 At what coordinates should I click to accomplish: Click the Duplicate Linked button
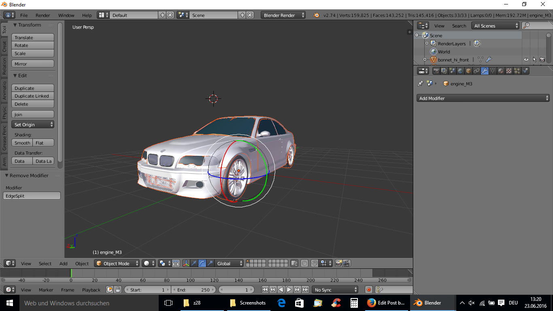click(33, 96)
